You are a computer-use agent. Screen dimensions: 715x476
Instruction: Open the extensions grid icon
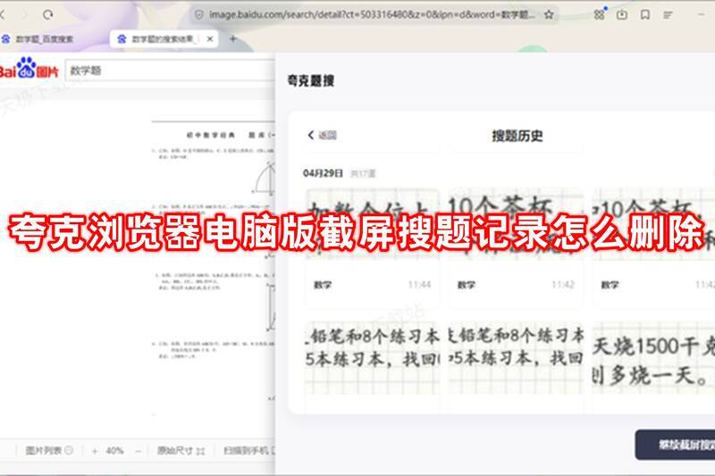599,14
